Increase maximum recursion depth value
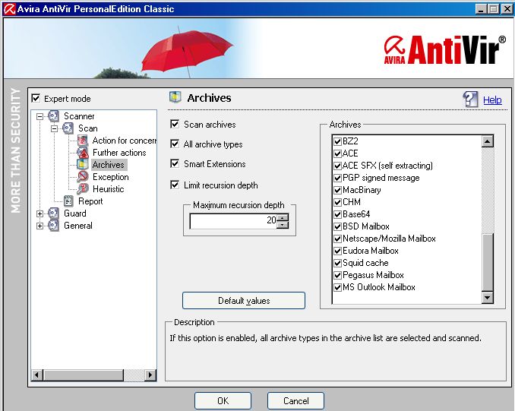This screenshot has height=411, width=515. [x=283, y=217]
